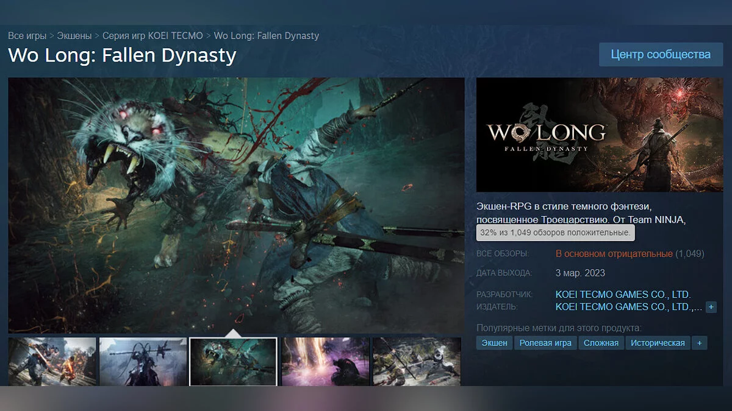732x411 pixels.
Task: Click the Wo Long header capsule image
Action: (600, 135)
